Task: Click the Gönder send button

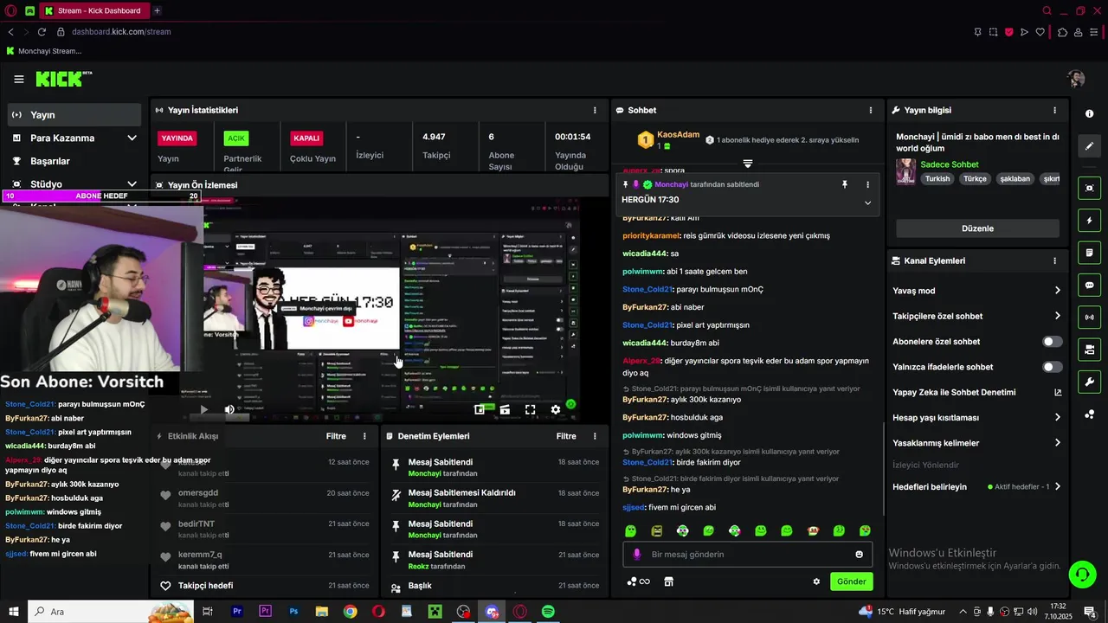Action: (x=851, y=581)
